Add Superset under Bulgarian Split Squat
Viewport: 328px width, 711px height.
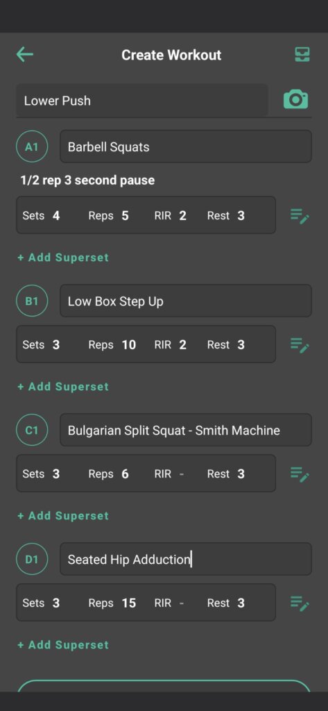coord(63,516)
